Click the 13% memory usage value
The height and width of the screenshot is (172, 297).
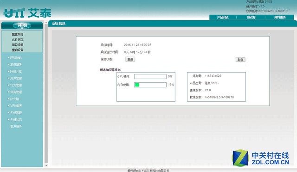pyautogui.click(x=171, y=85)
